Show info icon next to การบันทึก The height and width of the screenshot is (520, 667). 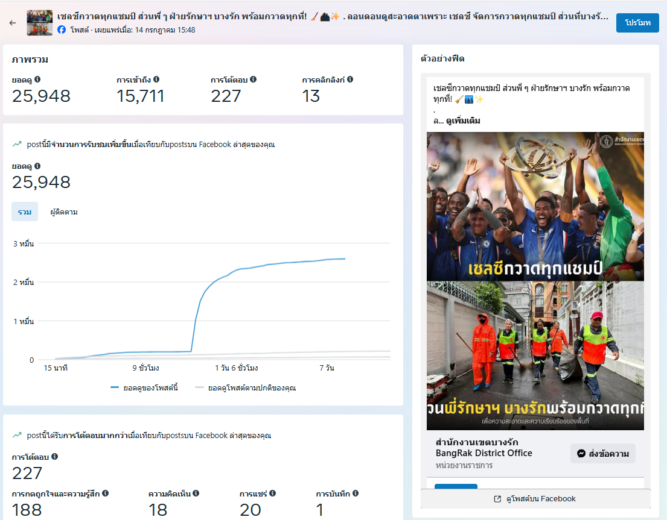356,493
